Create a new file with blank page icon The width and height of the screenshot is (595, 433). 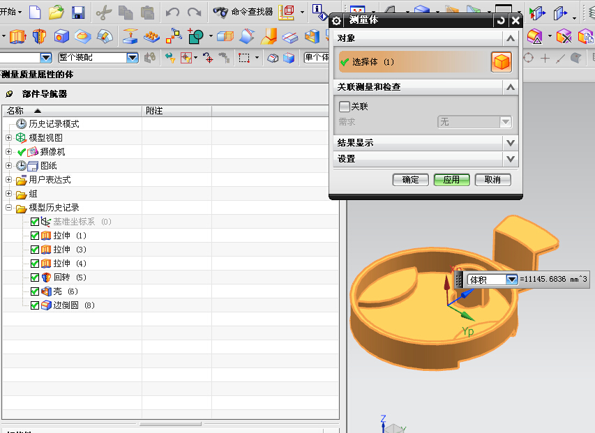pos(35,13)
